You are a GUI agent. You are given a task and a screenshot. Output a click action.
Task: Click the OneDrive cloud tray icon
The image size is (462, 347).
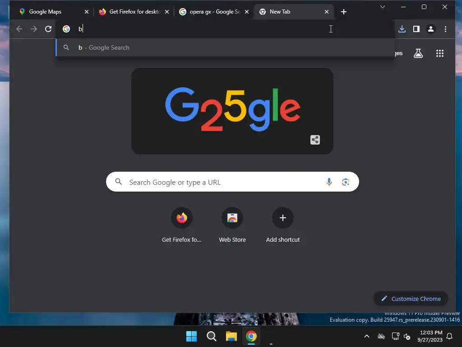tap(381, 336)
